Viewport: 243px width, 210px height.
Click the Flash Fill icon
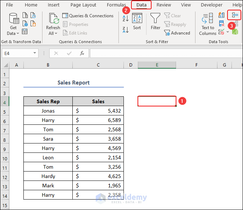221,15
